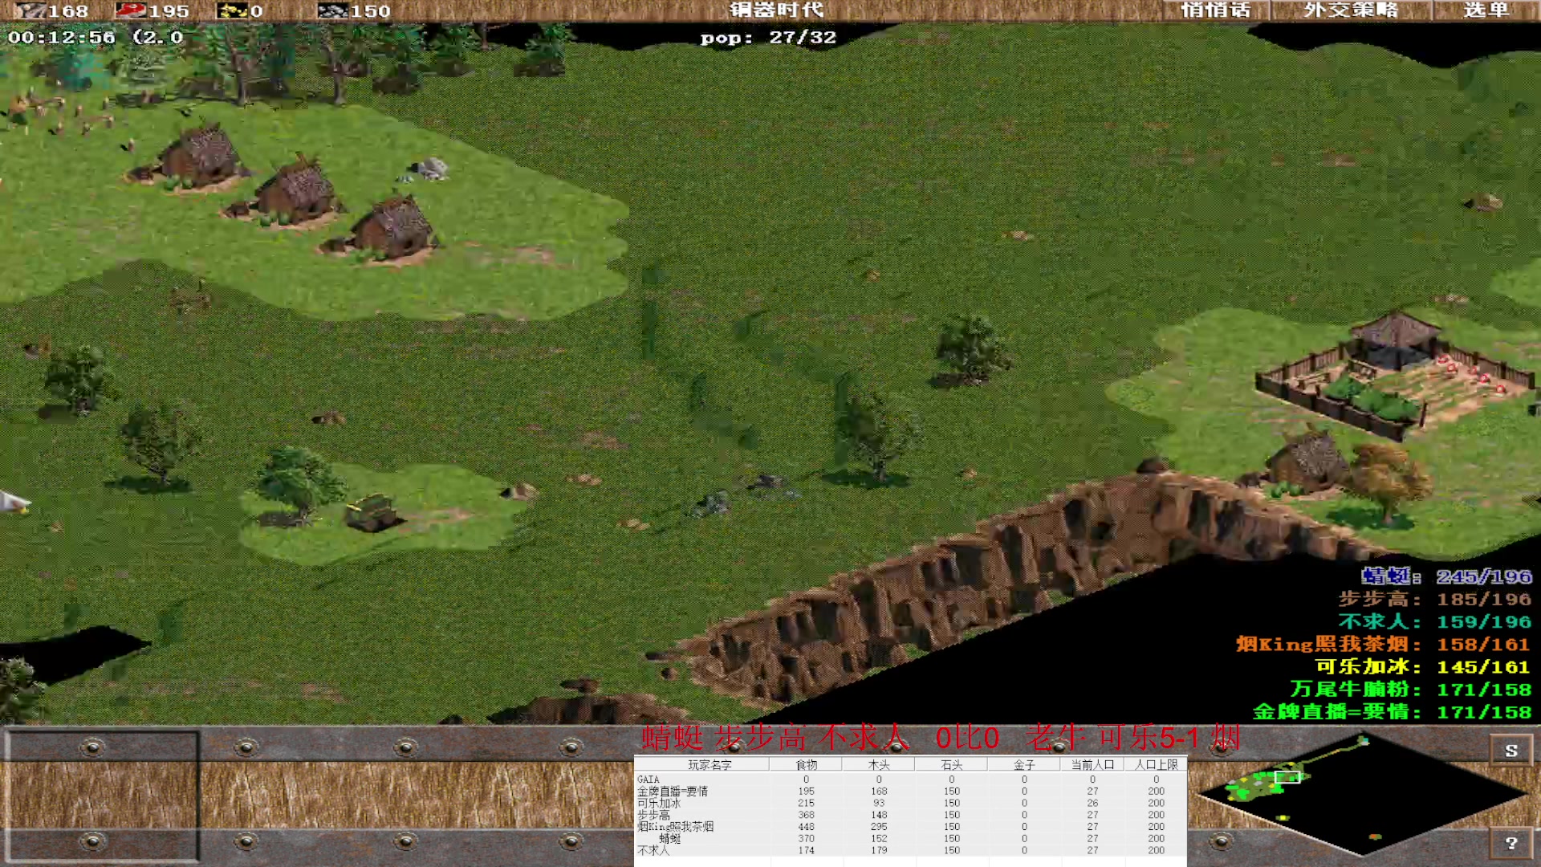Click the 金子 column header
This screenshot has height=867, width=1541.
(1024, 765)
